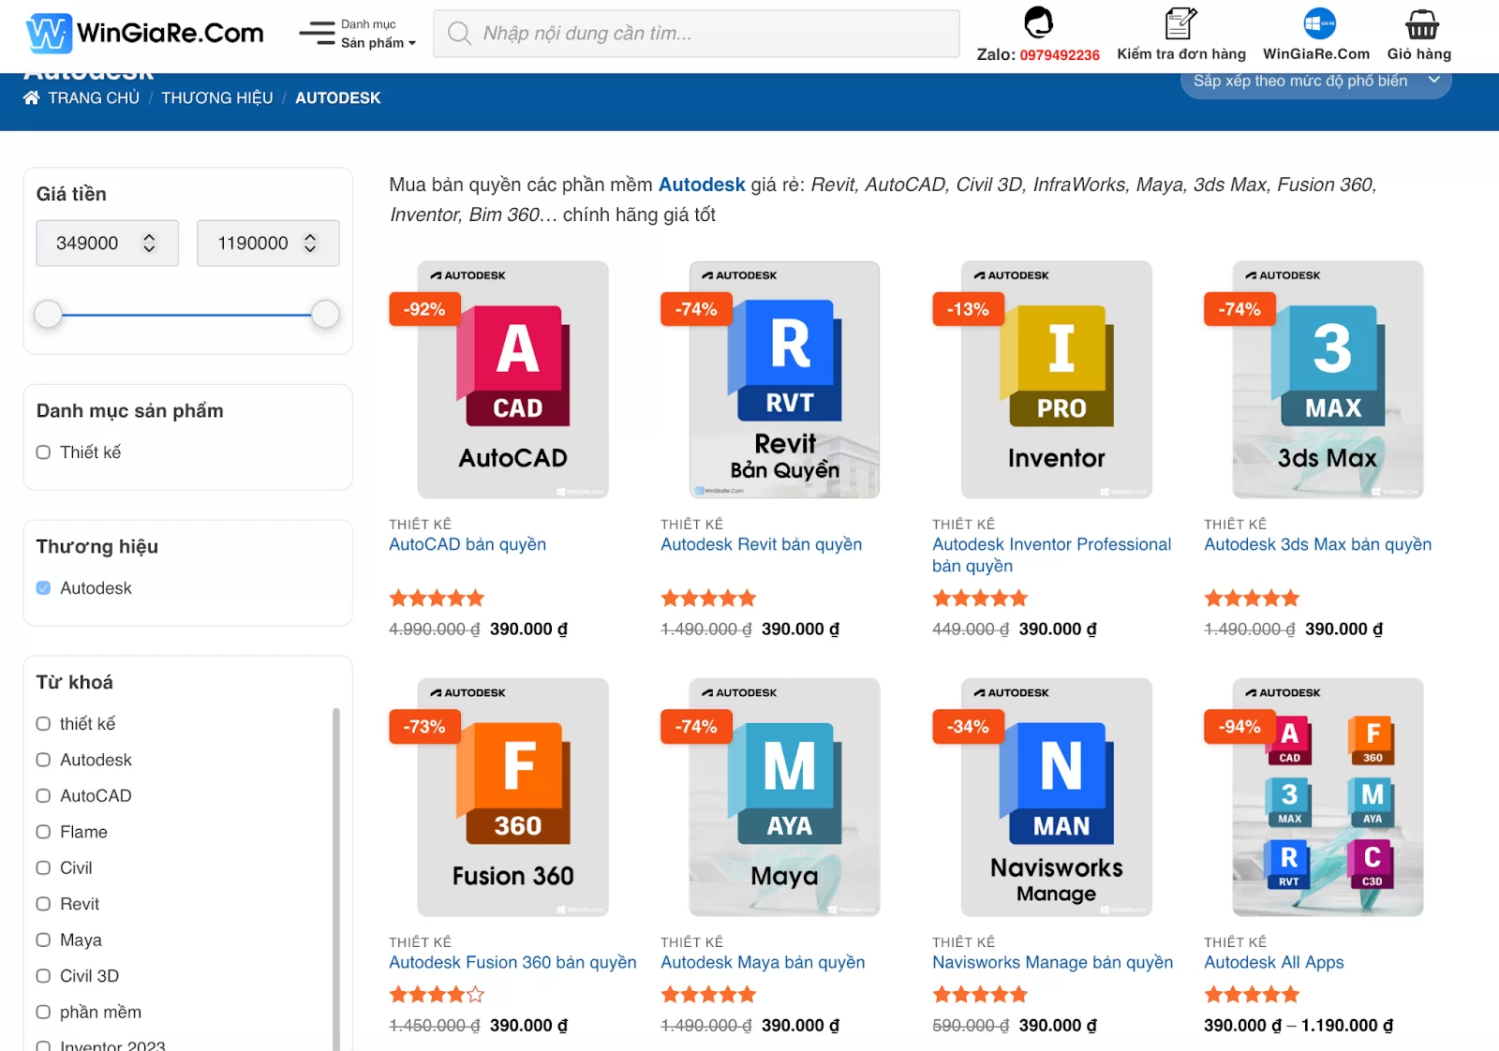Open the Fusion 360 product image
Screen dimensions: 1499x1051
pyautogui.click(x=512, y=796)
